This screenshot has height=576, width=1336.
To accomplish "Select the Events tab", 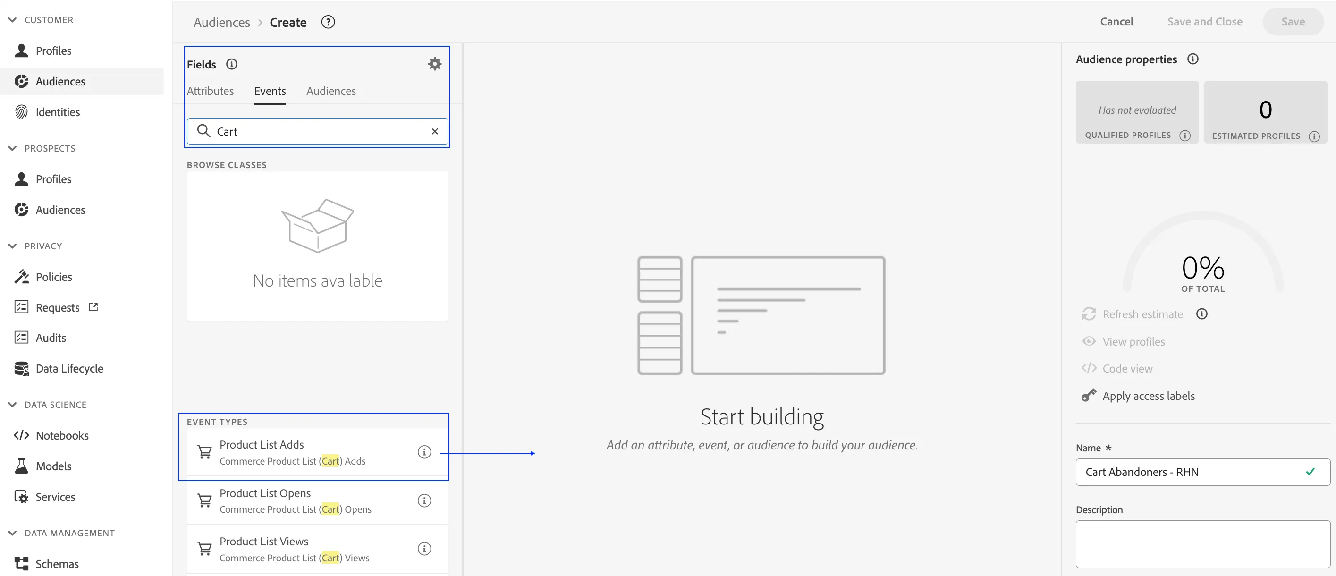I will (x=270, y=91).
